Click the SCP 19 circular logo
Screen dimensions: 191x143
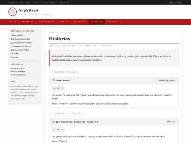pyautogui.click(x=12, y=12)
